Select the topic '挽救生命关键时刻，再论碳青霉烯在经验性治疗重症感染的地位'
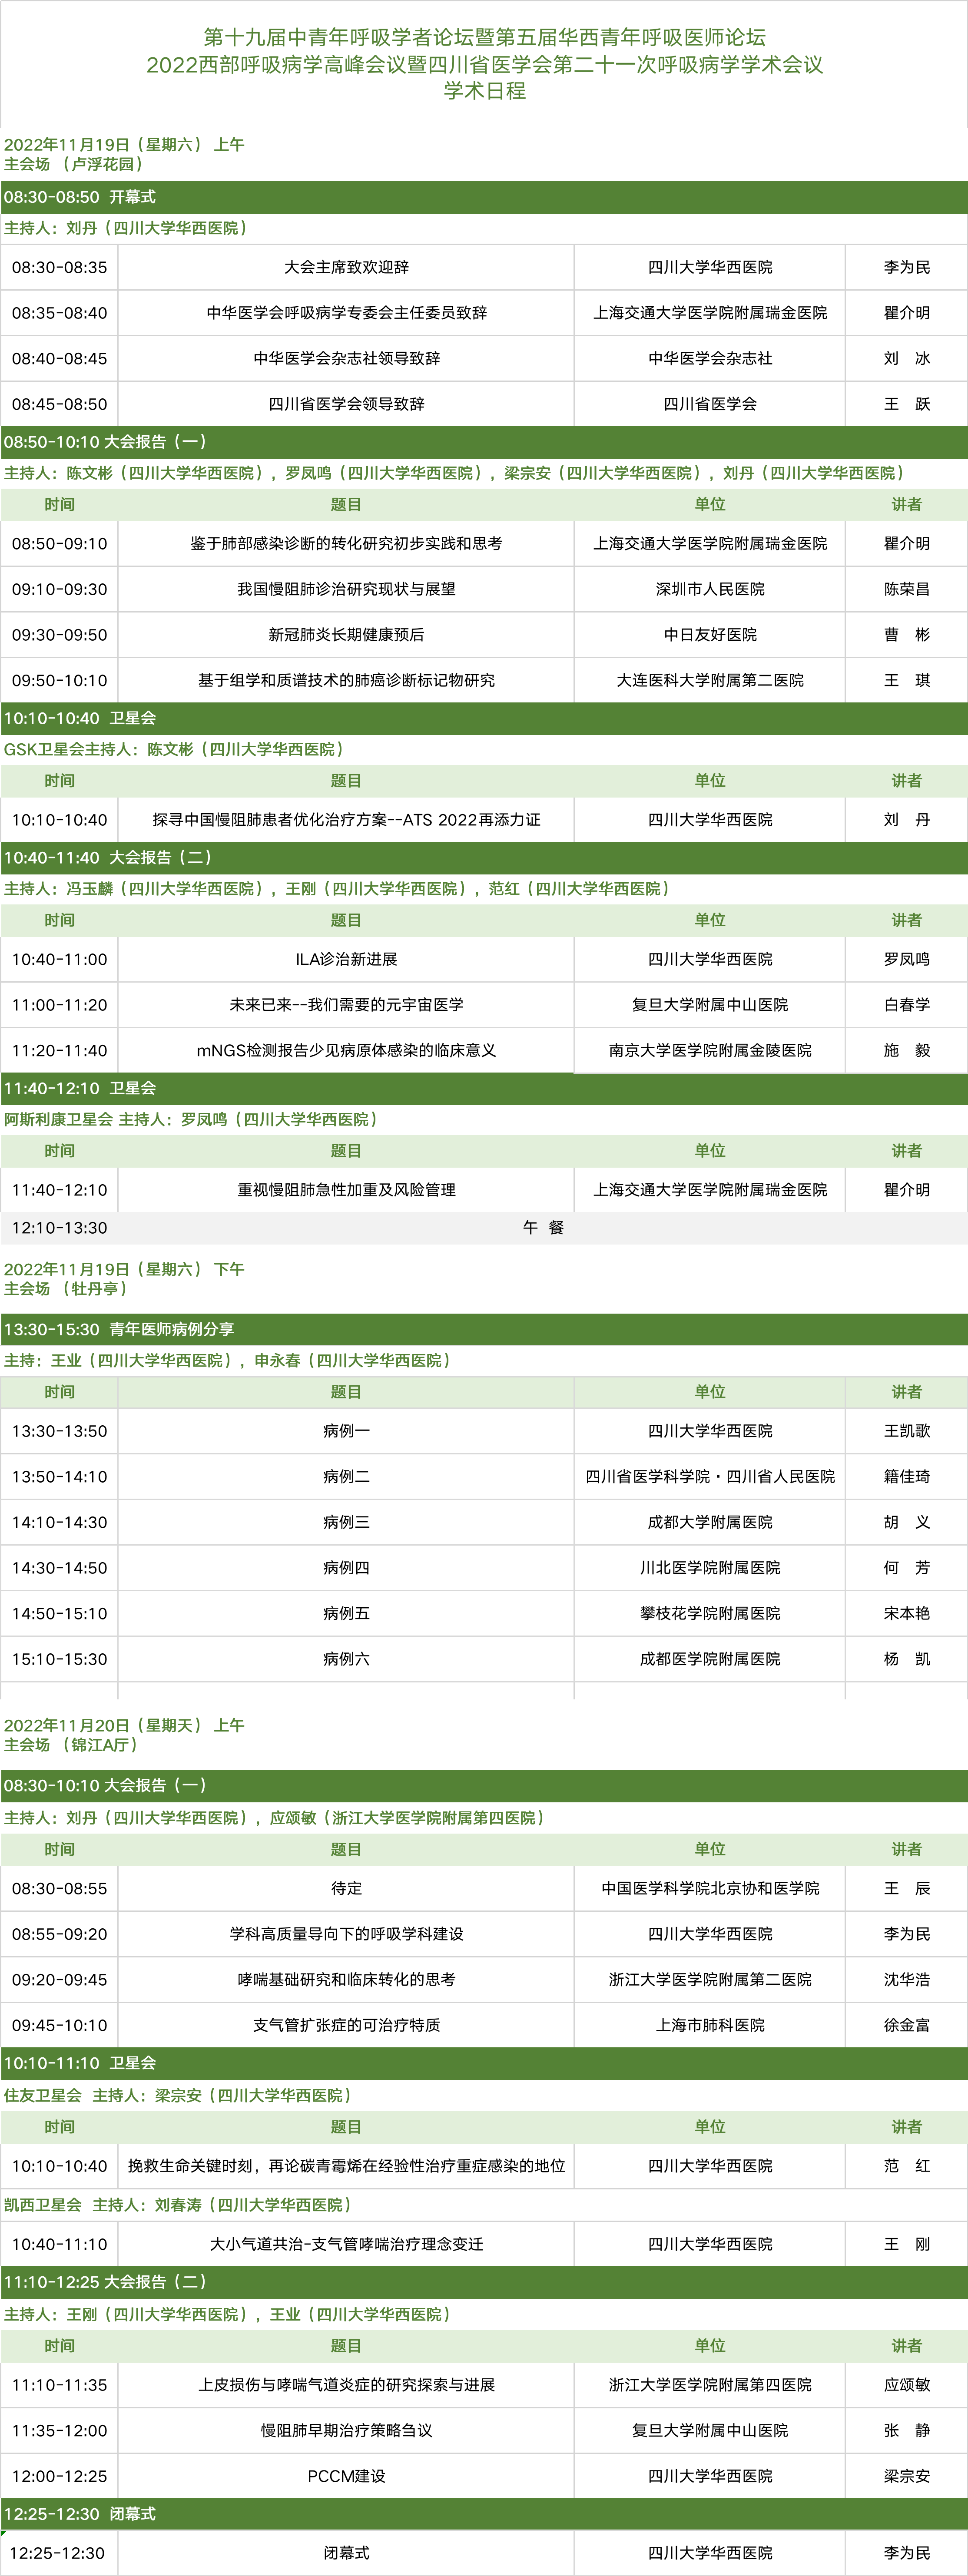Viewport: 968px width, 2576px height. tap(346, 2166)
